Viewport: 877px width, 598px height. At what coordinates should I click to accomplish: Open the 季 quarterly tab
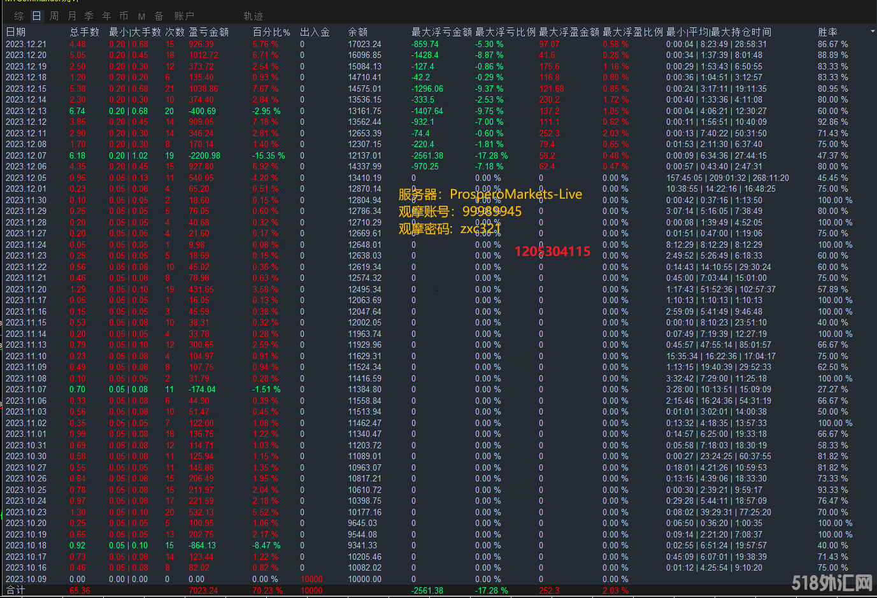point(89,16)
